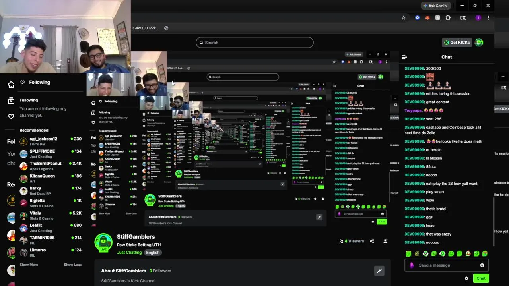
Task: Bookmark this page with the star icon
Action: tap(403, 18)
